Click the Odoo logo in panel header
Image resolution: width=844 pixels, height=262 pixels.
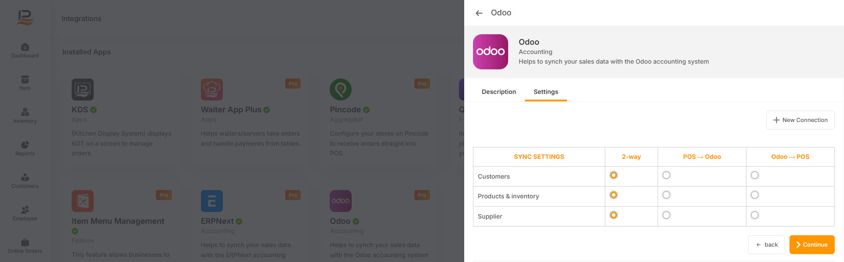[491, 52]
